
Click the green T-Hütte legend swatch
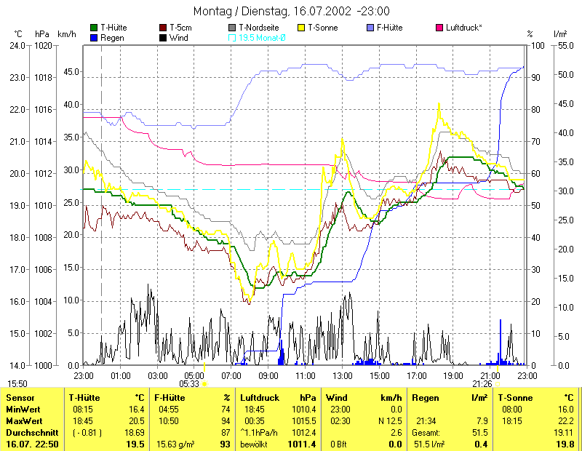pos(94,28)
